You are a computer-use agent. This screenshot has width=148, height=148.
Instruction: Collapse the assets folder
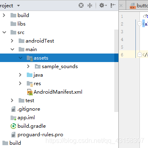click(21, 58)
